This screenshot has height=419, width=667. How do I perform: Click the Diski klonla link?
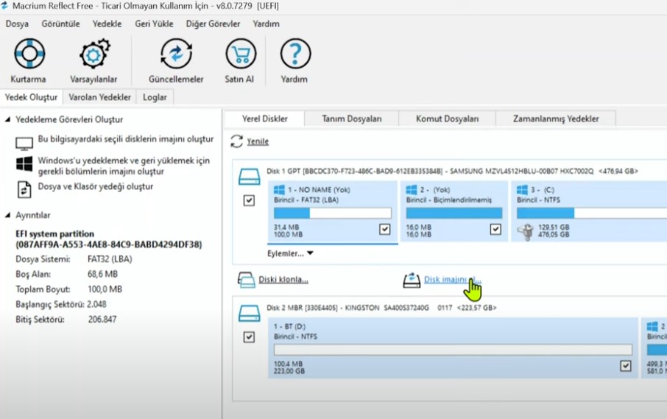point(283,280)
